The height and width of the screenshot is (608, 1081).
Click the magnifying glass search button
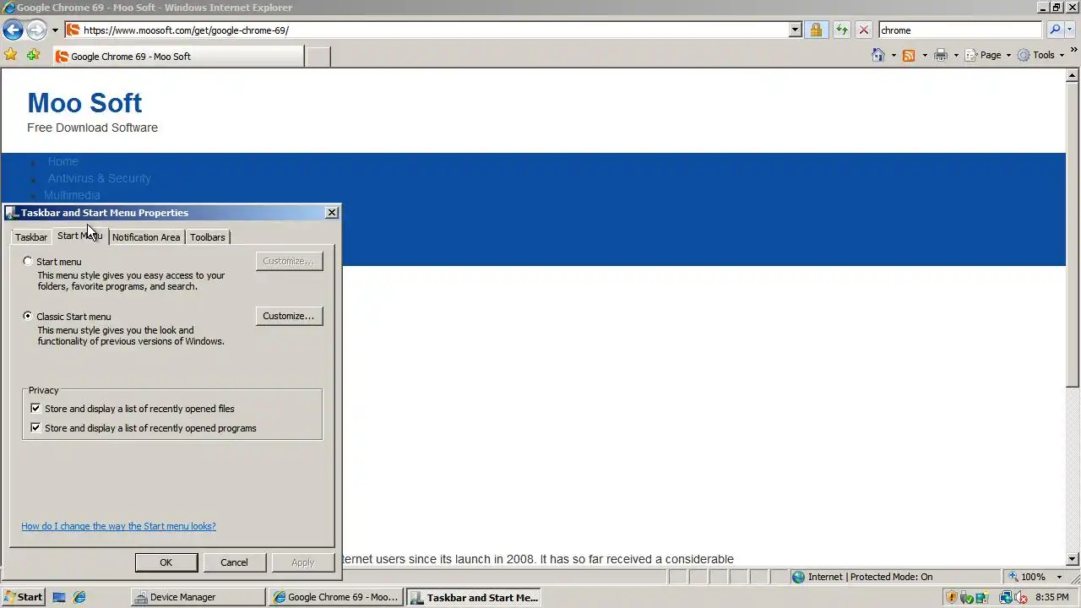(1054, 30)
